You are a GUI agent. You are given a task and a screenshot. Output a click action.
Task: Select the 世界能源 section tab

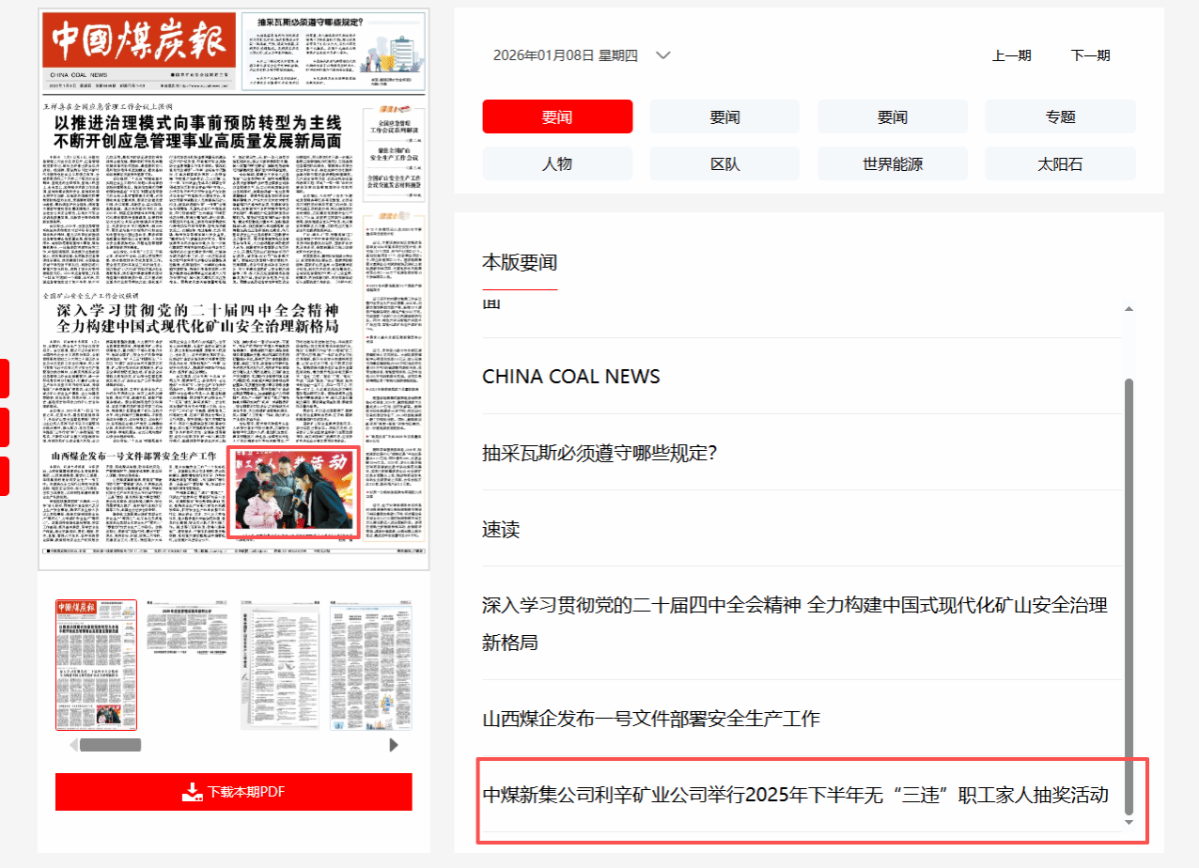coord(893,163)
